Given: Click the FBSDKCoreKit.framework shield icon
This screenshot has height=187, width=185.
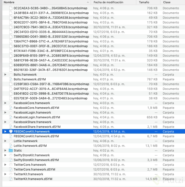Looking at the screenshot, I should tap(11, 131).
